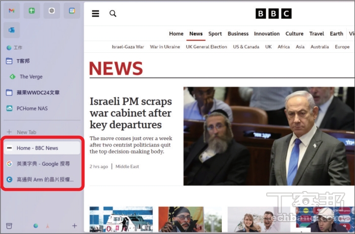Click the BBC search magnifier icon
The image size is (355, 234).
pos(113,14)
